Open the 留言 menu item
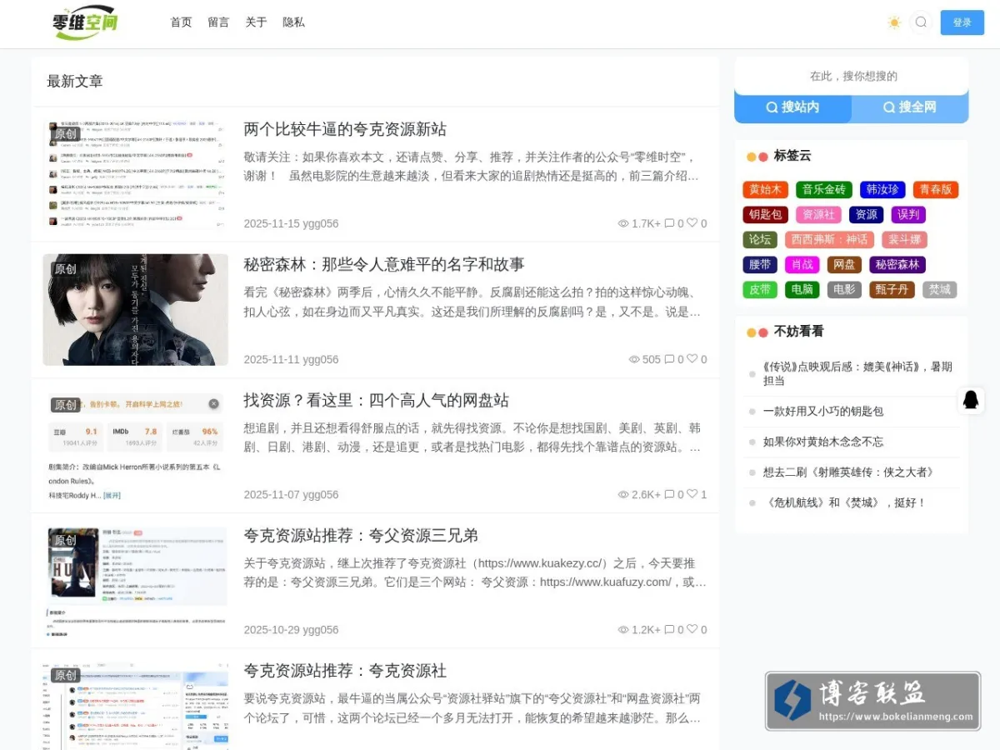This screenshot has height=750, width=1000. pos(218,22)
